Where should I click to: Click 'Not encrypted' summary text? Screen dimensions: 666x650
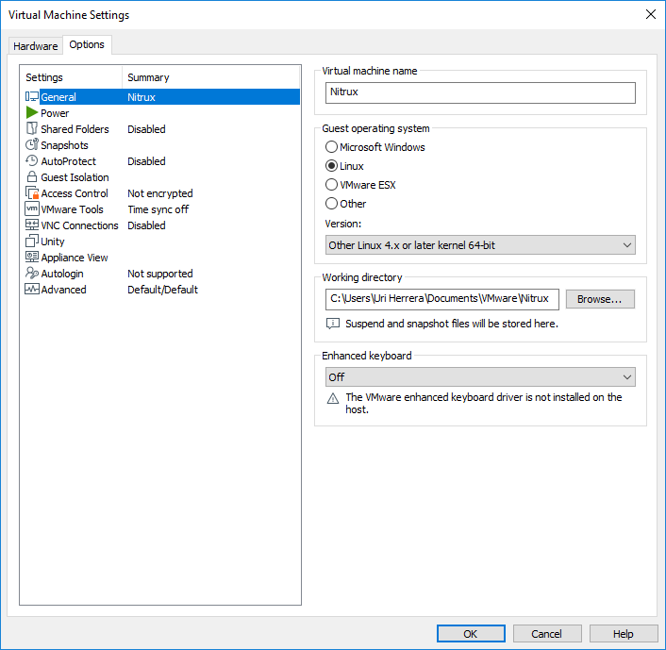click(x=160, y=193)
